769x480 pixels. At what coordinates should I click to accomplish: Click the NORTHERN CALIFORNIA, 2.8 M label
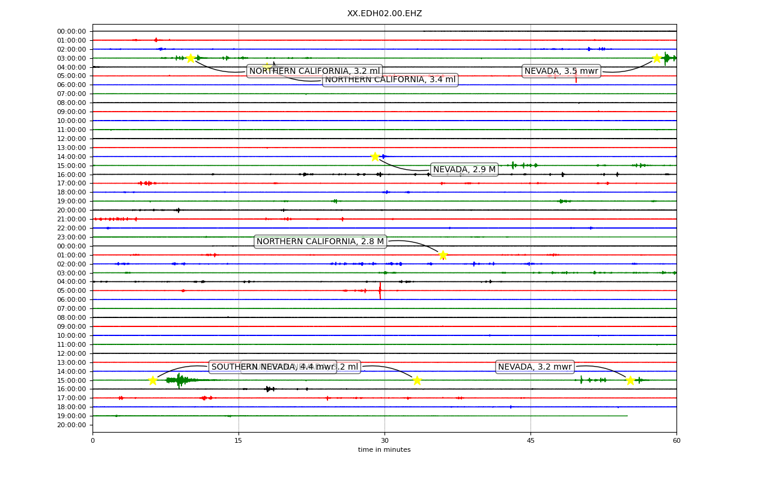click(x=320, y=242)
